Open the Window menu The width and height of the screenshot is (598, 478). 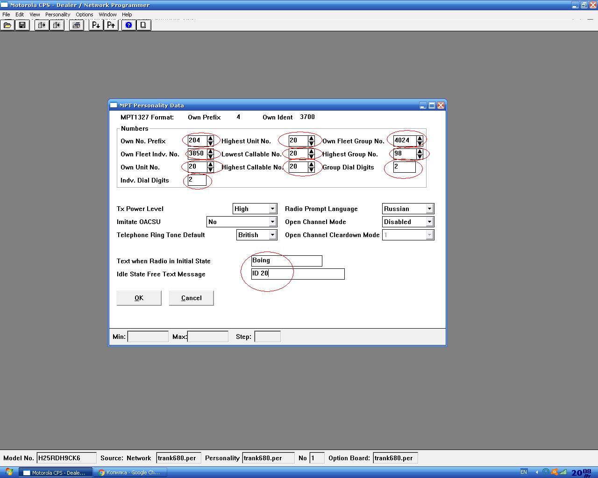tap(107, 14)
